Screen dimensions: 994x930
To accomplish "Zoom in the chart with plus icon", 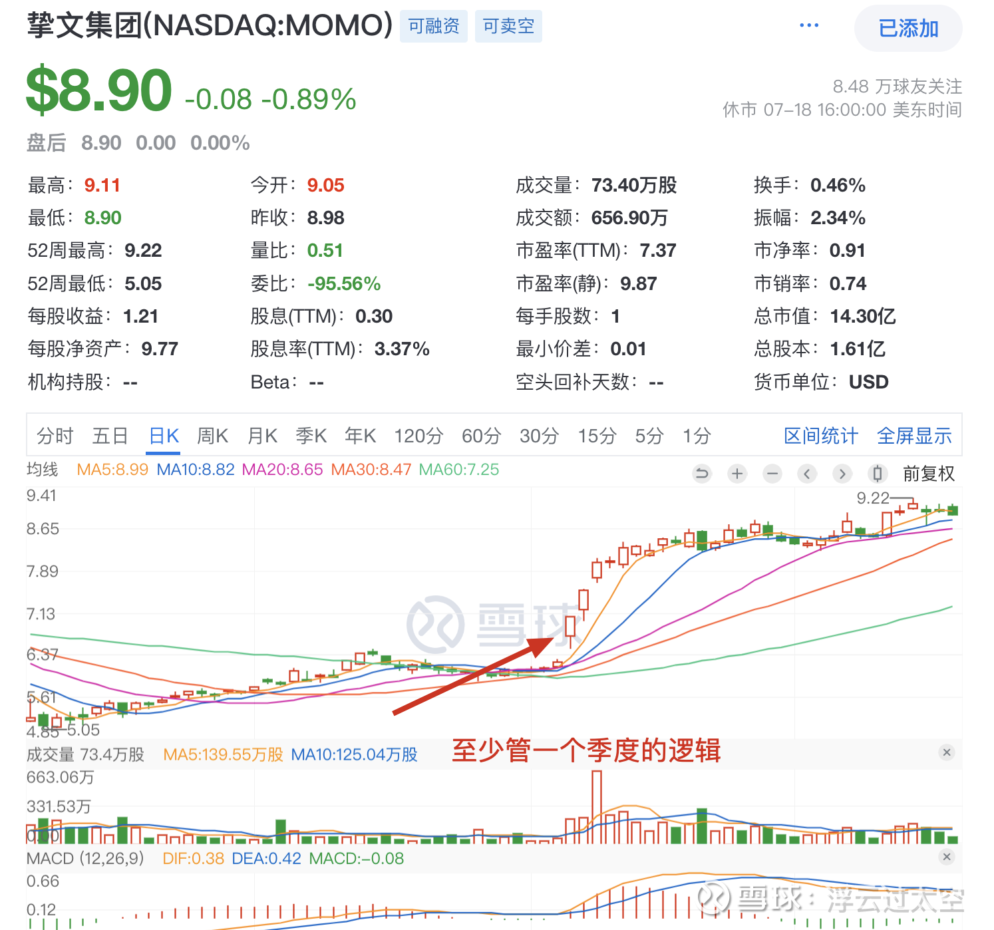I will tap(737, 474).
